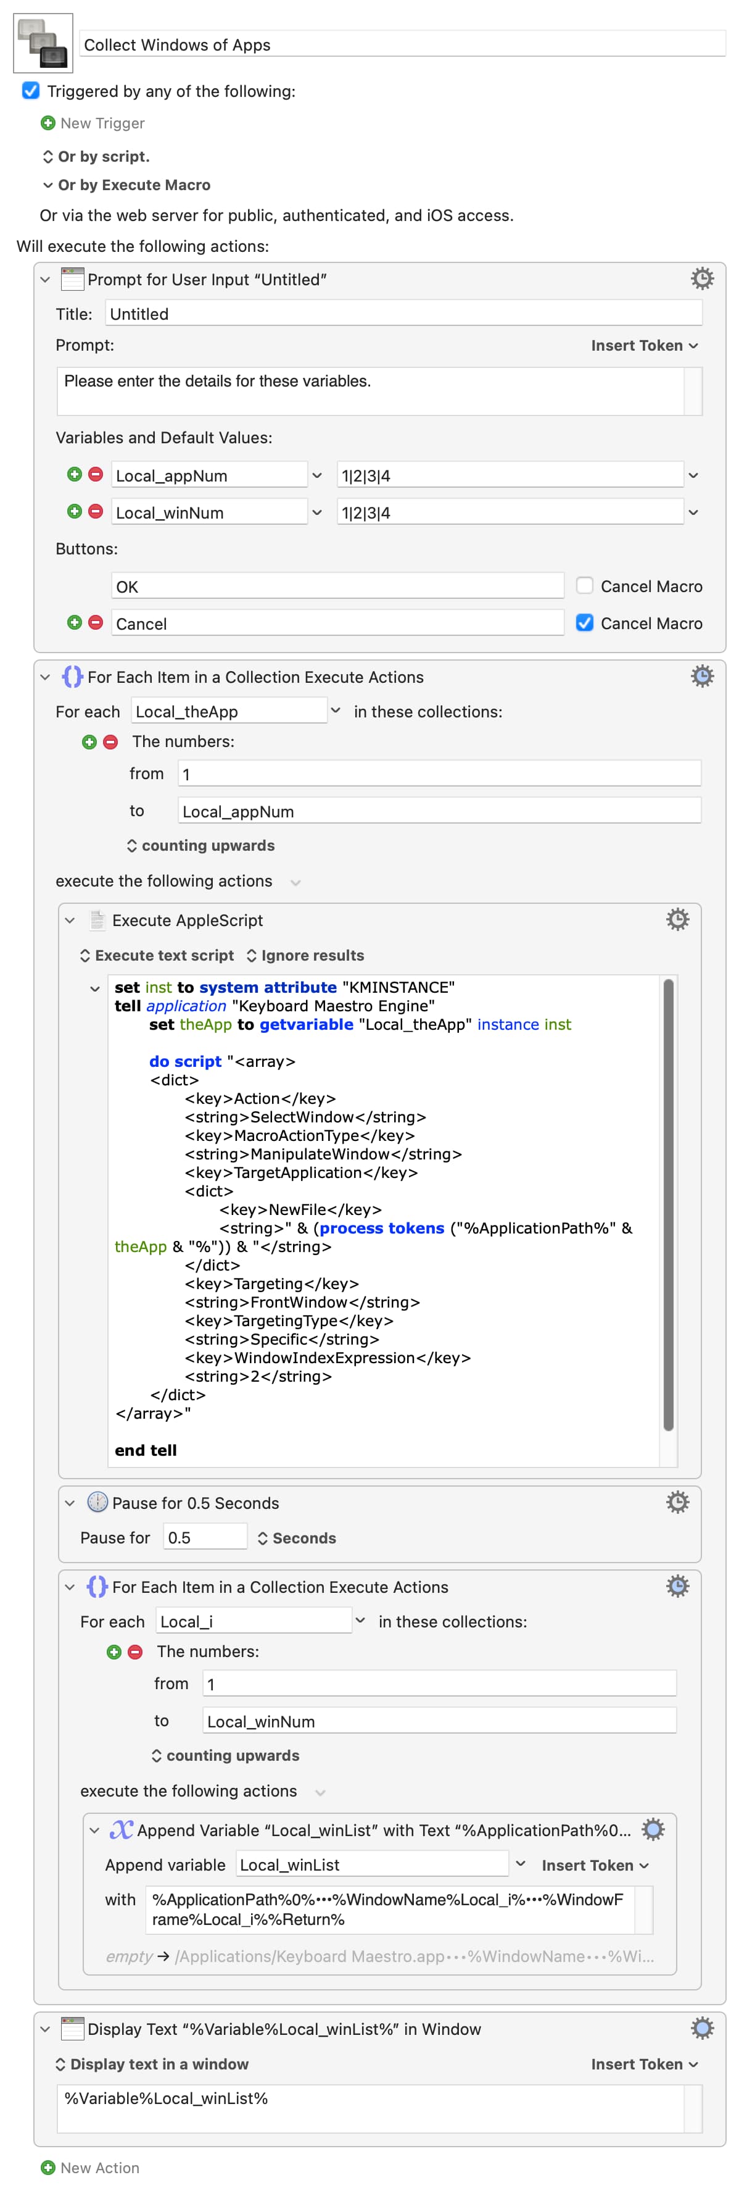
Task: Open the 'Or by Execute Macro' dropdown
Action: tap(126, 185)
